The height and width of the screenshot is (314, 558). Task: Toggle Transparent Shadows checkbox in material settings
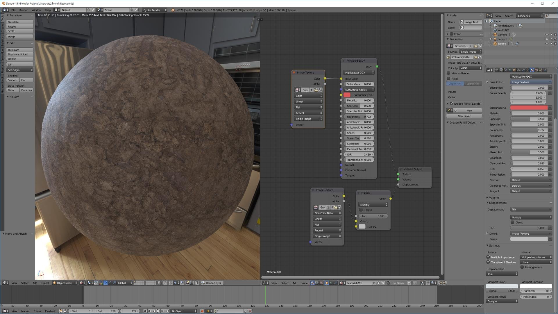click(x=489, y=262)
